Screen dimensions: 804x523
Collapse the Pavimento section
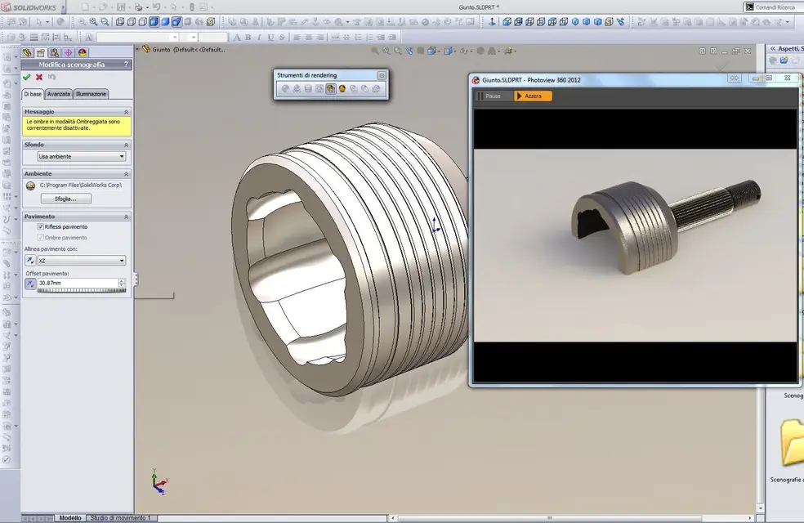click(x=126, y=217)
